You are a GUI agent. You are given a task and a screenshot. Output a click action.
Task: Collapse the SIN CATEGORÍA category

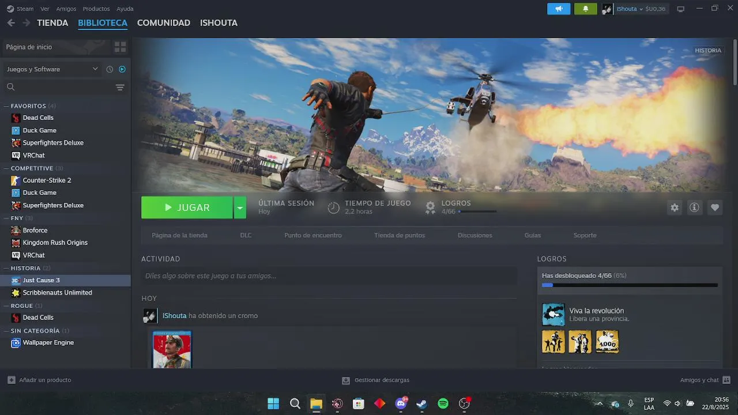coord(6,331)
